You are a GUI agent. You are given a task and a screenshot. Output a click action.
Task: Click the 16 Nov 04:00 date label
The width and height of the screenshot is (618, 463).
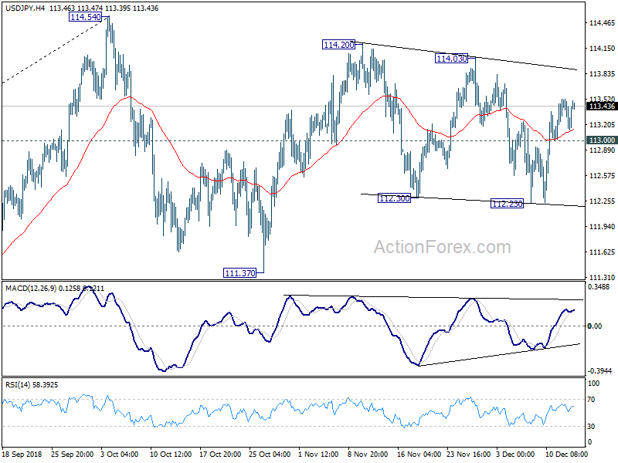[x=419, y=454]
